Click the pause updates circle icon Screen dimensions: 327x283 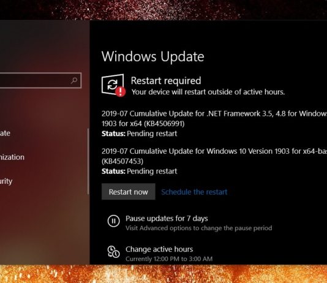(113, 221)
